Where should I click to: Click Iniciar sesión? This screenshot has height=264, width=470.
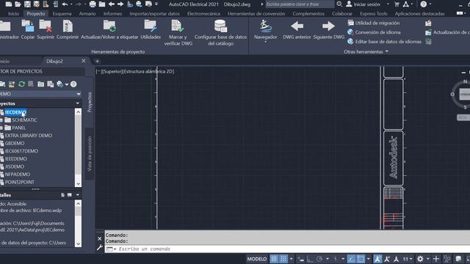363,4
